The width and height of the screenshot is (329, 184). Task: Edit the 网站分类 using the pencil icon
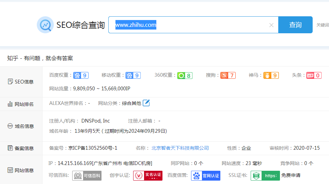tap(146, 103)
